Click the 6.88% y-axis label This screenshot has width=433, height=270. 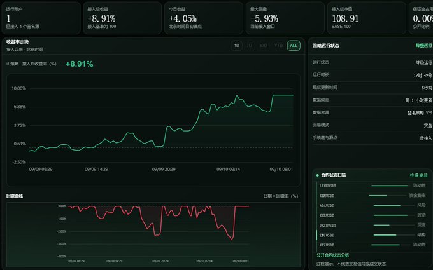tap(20, 107)
